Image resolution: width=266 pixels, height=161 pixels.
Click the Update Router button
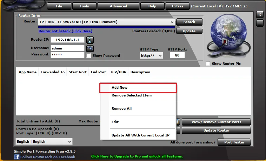tap(216, 130)
